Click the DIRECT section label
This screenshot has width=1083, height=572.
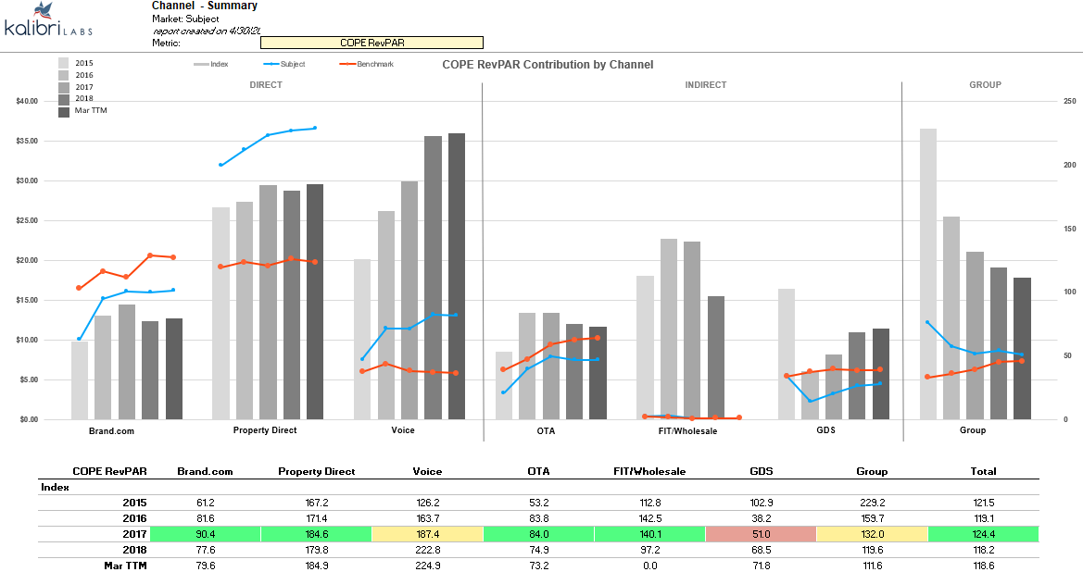pos(266,85)
